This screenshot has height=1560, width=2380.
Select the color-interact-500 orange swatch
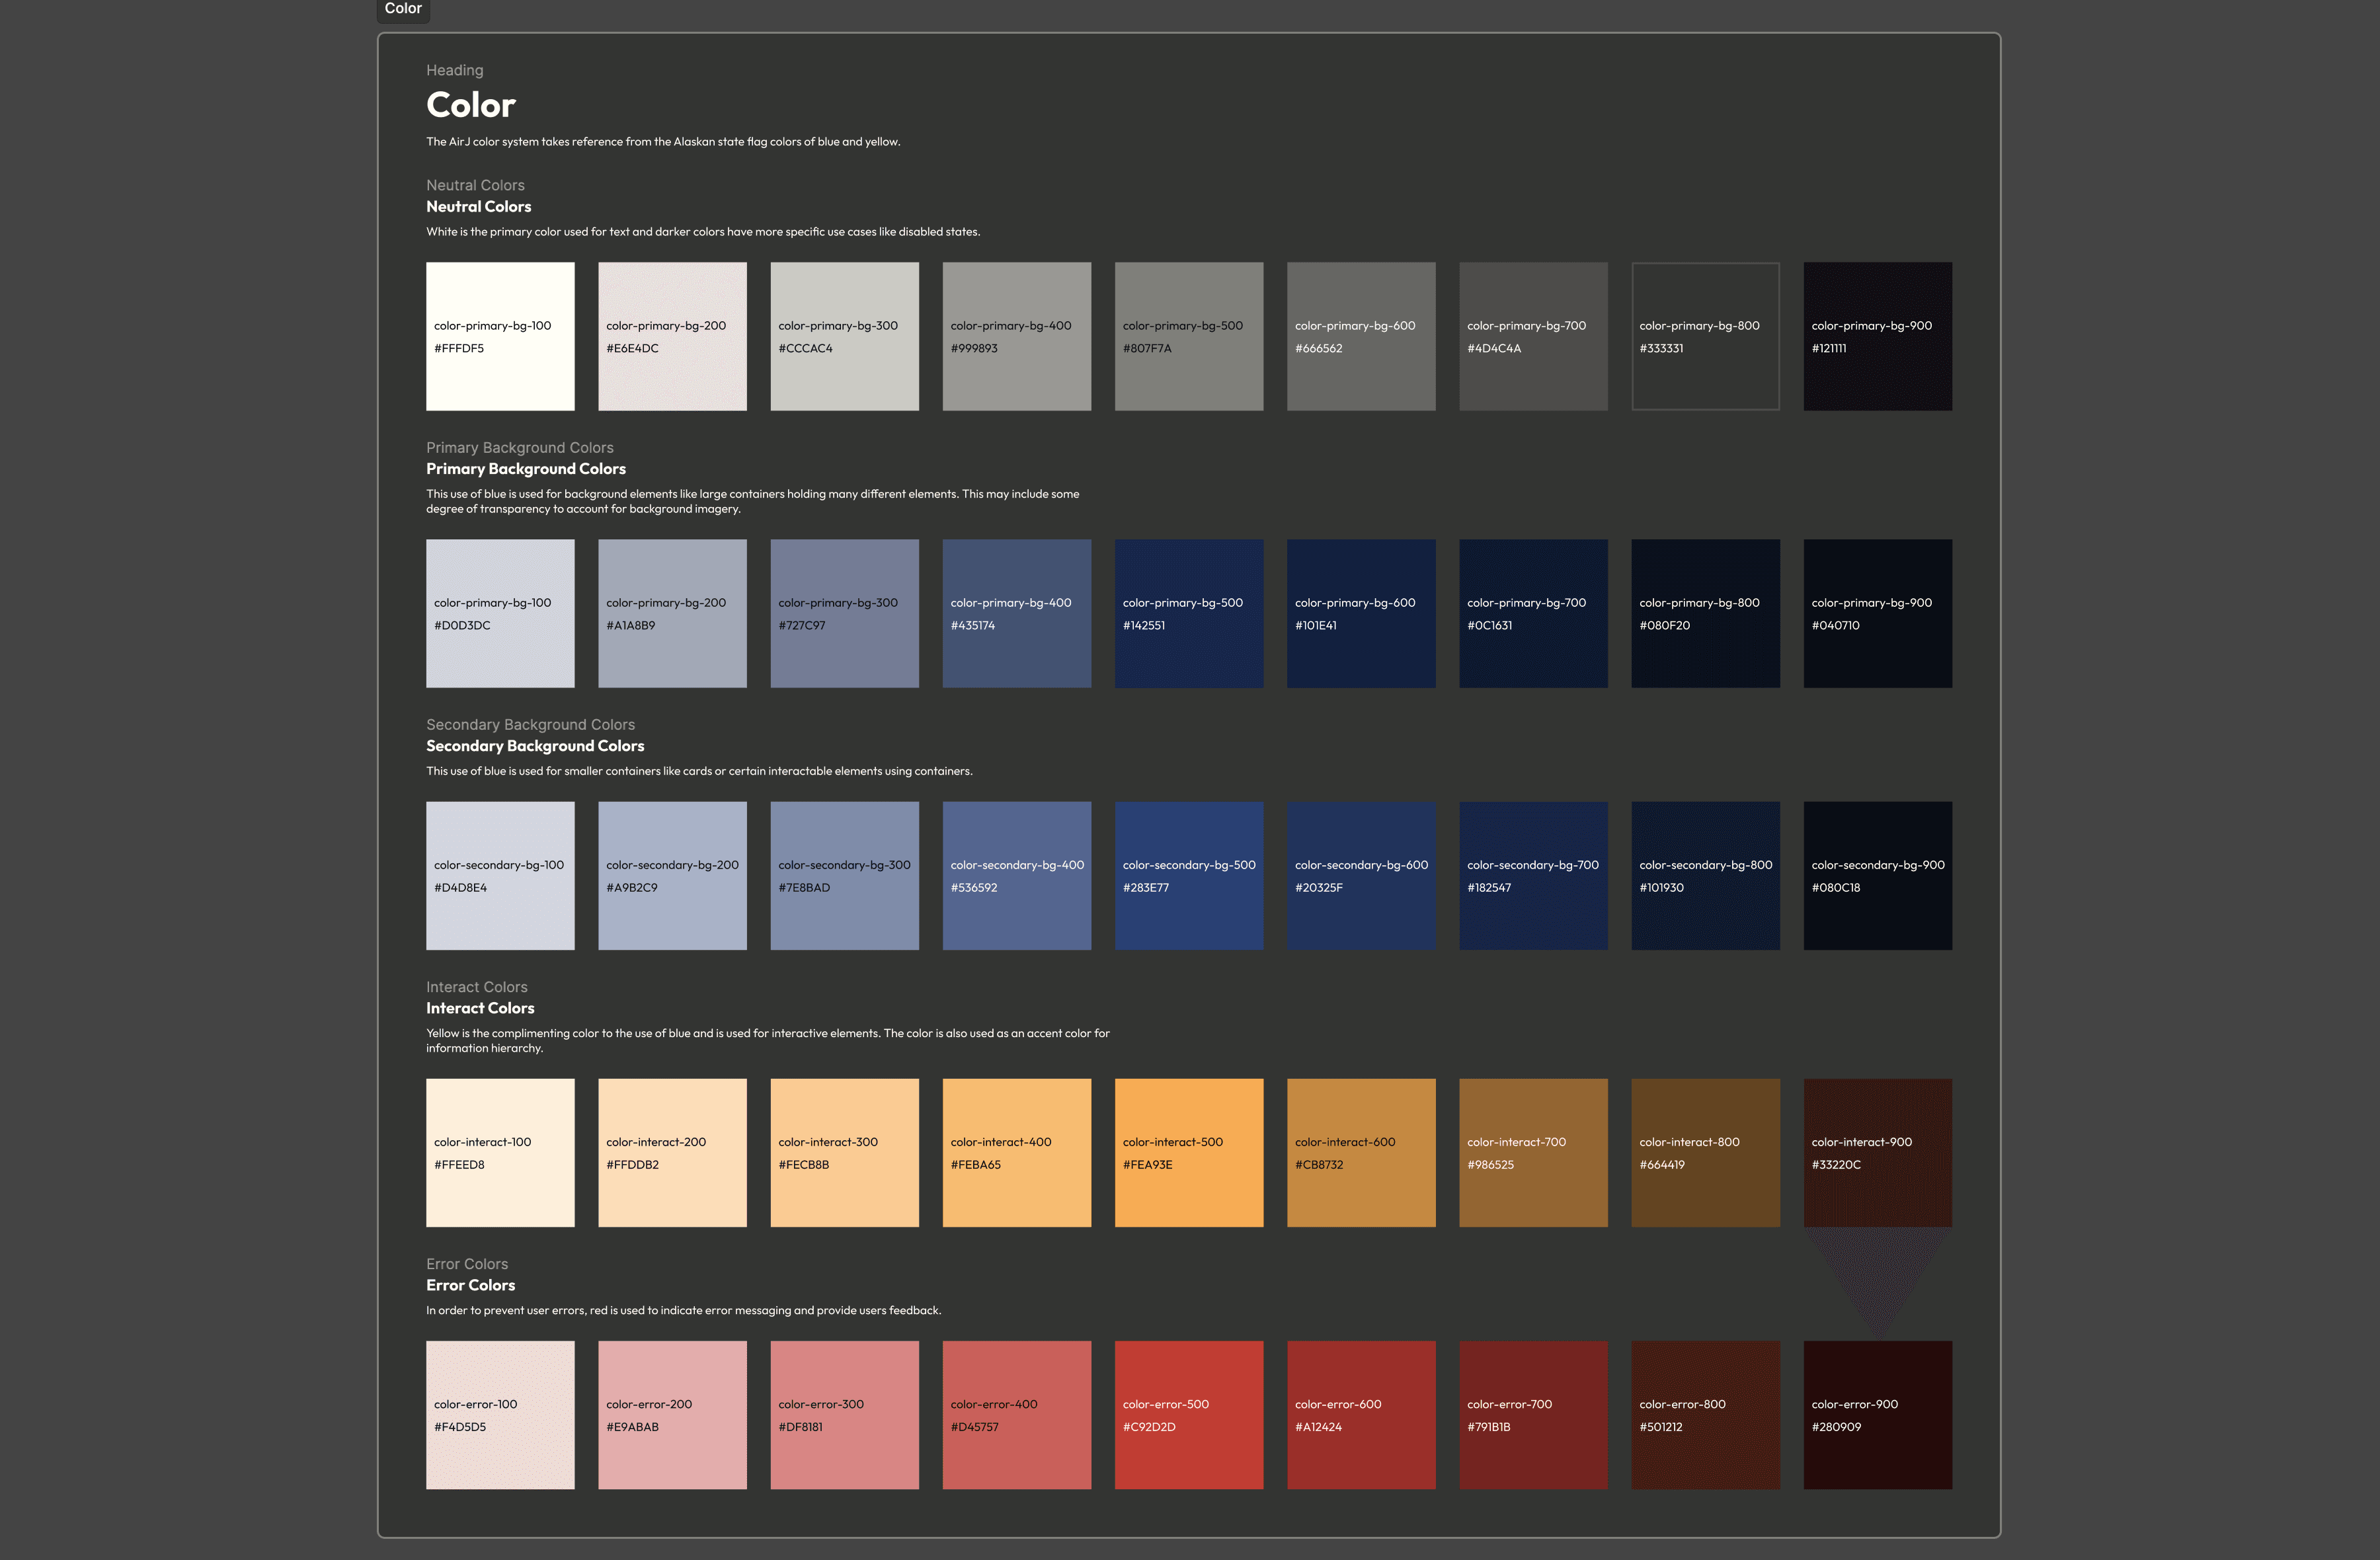tap(1189, 1153)
